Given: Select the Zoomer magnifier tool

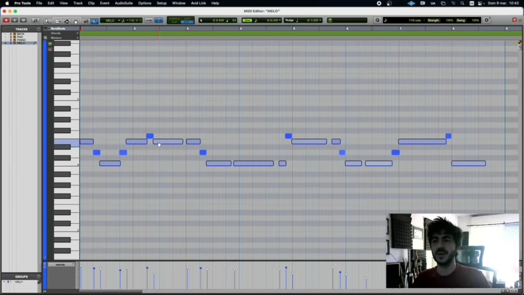Looking at the screenshot, I should coord(47,20).
